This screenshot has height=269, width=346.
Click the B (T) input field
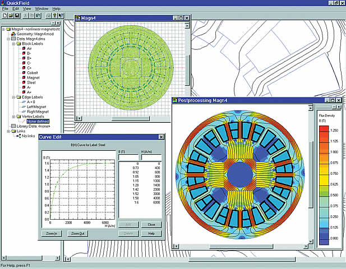[128, 157]
